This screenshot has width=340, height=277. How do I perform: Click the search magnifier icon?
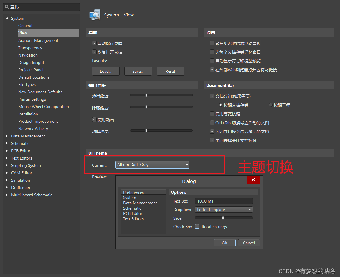7,7
